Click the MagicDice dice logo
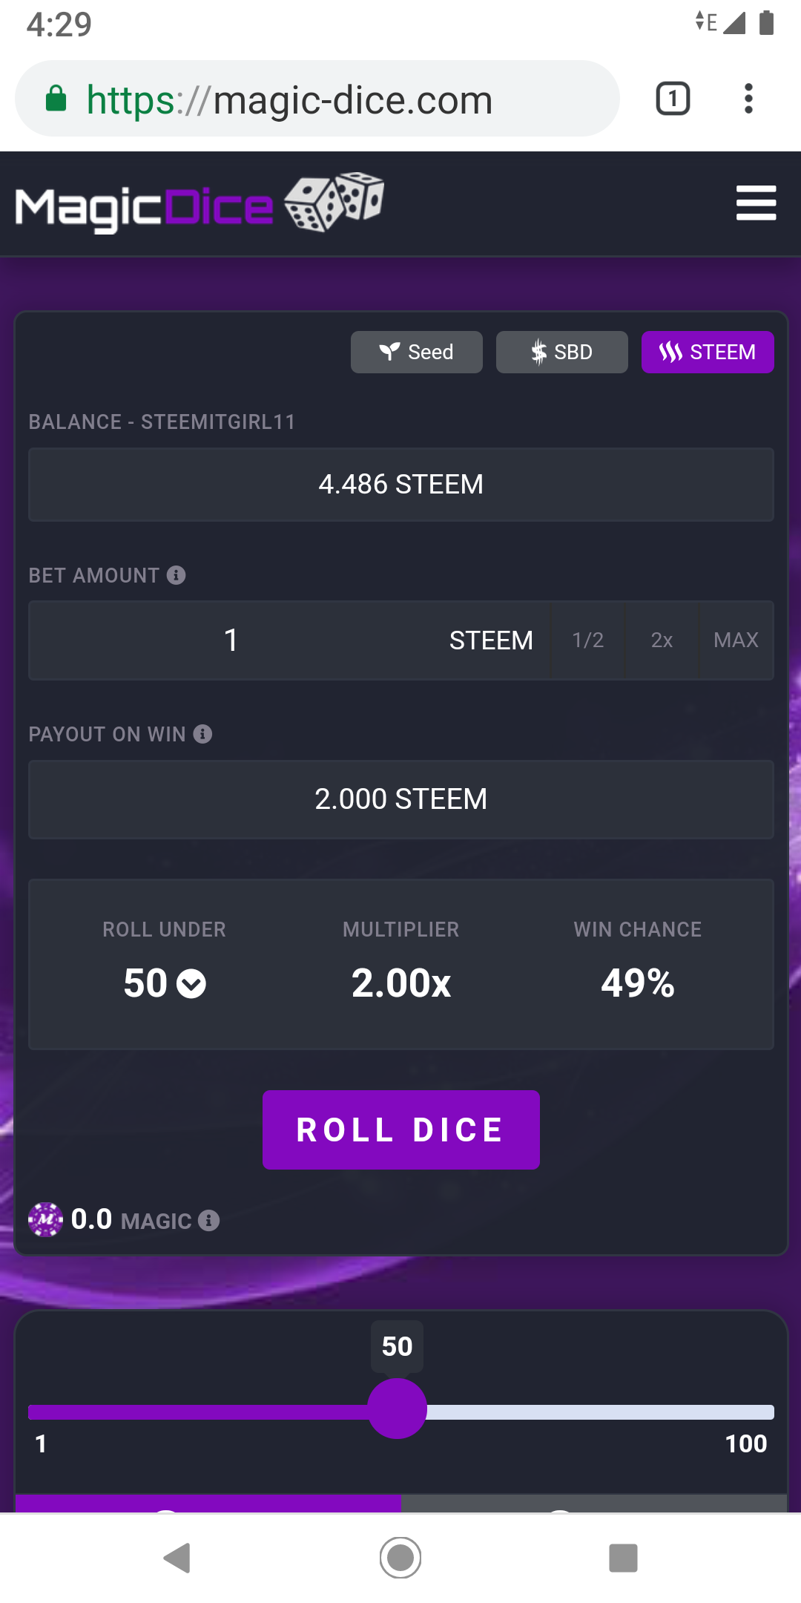The height and width of the screenshot is (1603, 801). (x=199, y=203)
